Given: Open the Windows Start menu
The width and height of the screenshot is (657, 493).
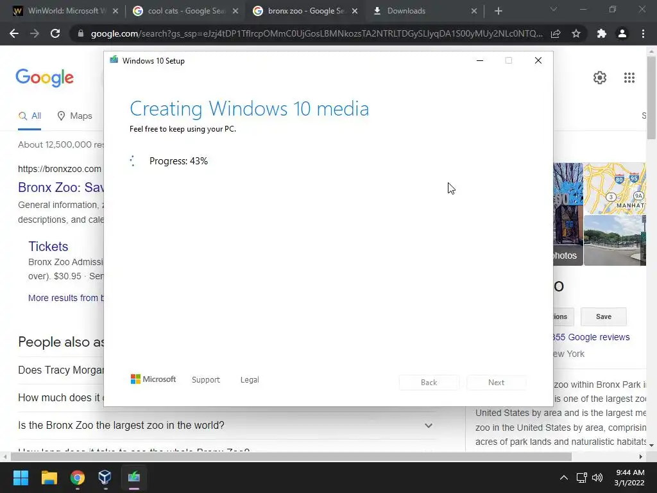Looking at the screenshot, I should click(21, 478).
